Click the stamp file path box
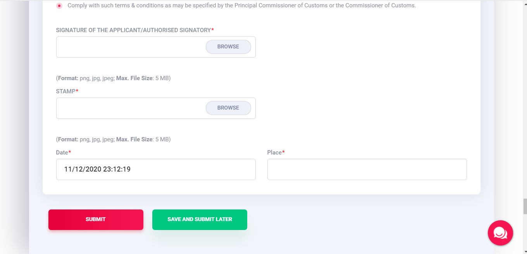527x254 pixels. 131,108
